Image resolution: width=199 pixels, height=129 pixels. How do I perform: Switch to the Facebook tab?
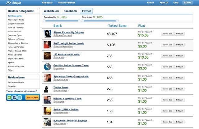[70, 11]
